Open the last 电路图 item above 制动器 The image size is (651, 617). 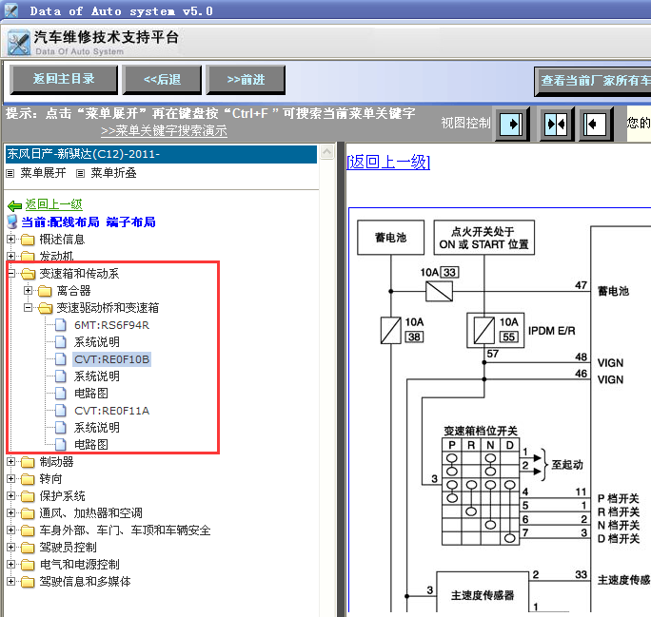91,445
